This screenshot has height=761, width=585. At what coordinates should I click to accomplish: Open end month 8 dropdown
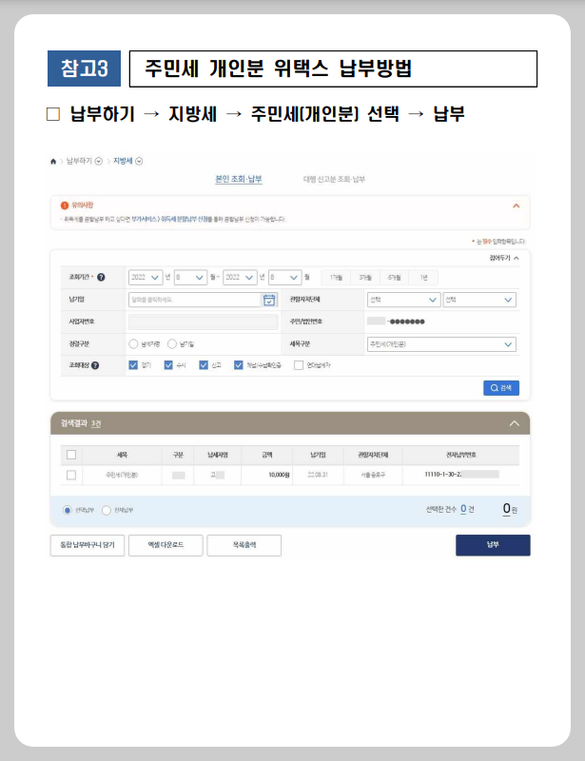[285, 277]
